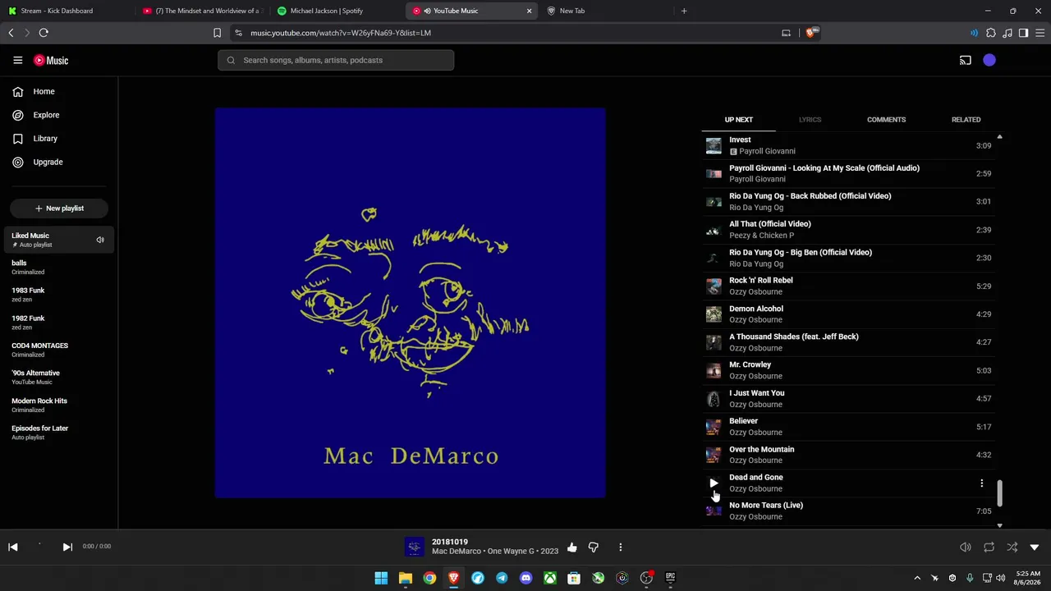Go back to the previous page
The image size is (1051, 591).
[x=11, y=33]
